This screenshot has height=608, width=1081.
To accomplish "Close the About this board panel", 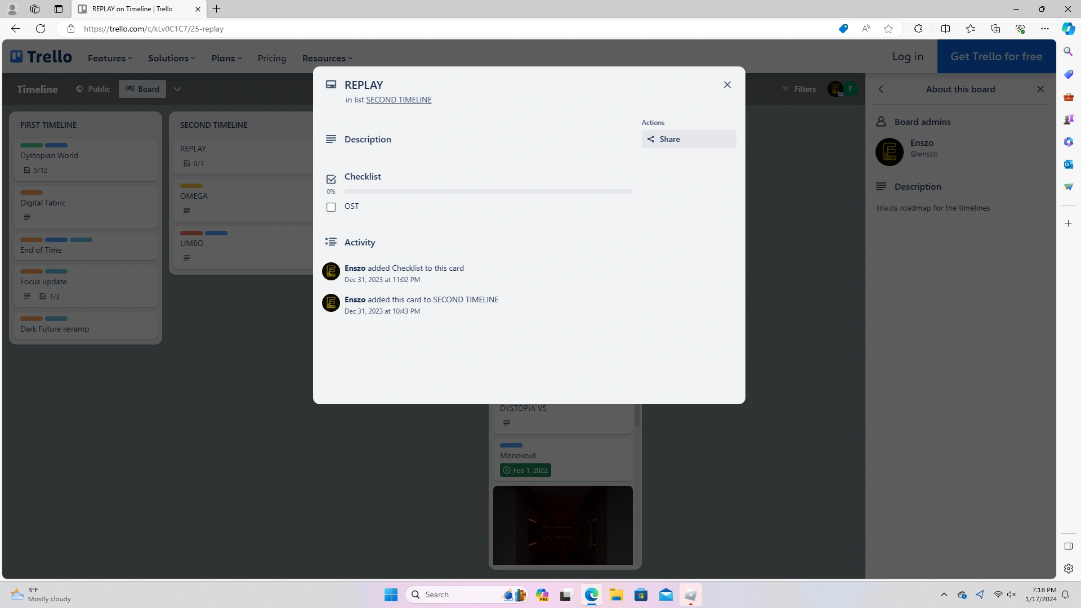I will click(1040, 89).
